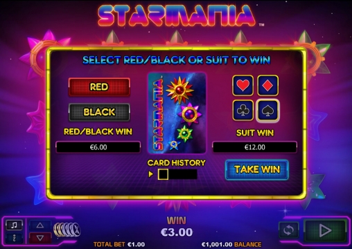Viewport: 352px width, 249px height.
Task: Click the first card history slot
Action: pos(163,174)
